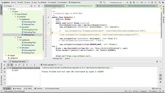Click Git: master branch in status bar

pyautogui.click(x=153, y=91)
